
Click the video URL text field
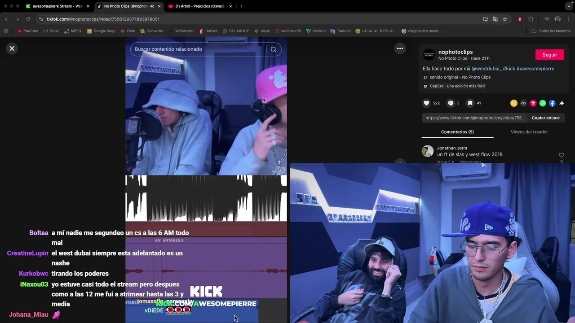tap(475, 118)
